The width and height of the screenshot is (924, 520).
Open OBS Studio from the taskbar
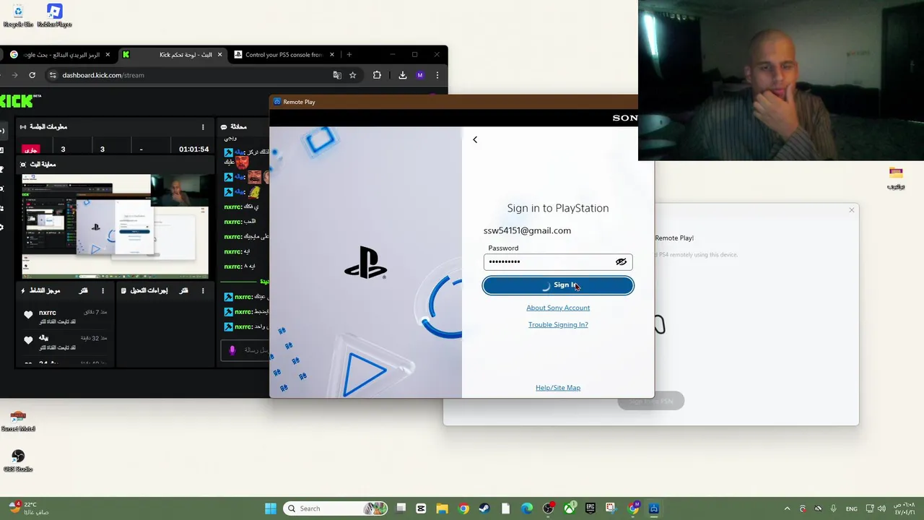(x=549, y=508)
